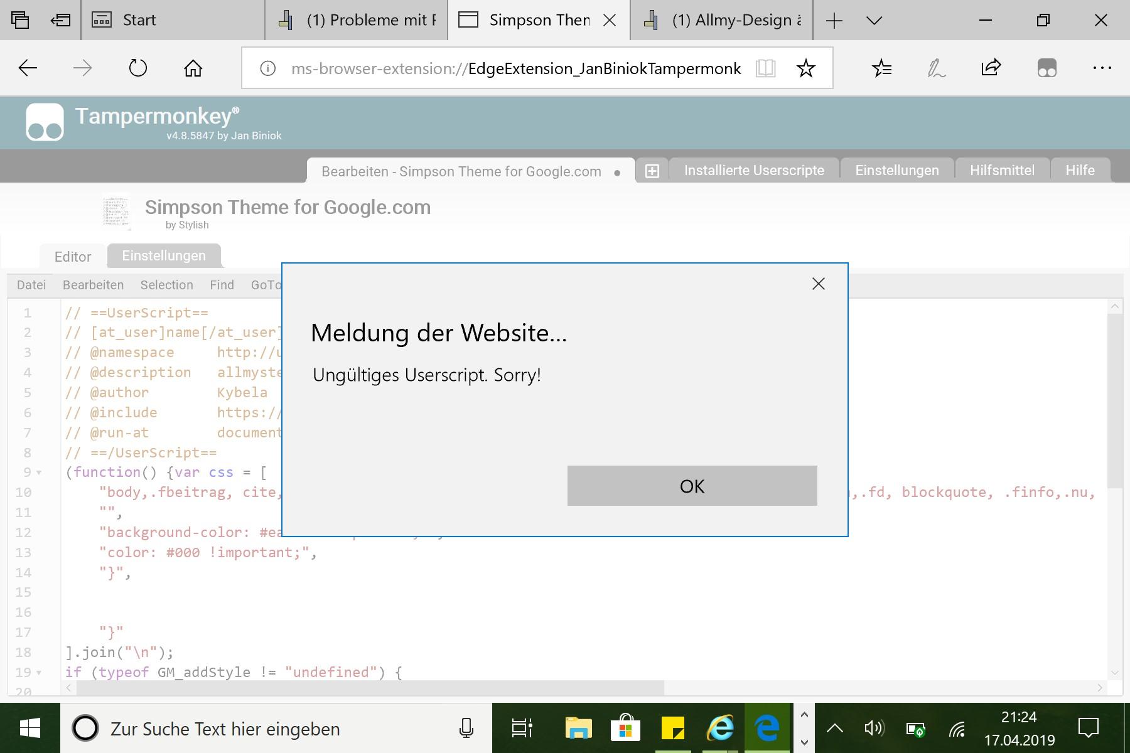Switch to Microsoft Edge in taskbar
1130x753 pixels.
pyautogui.click(x=767, y=729)
